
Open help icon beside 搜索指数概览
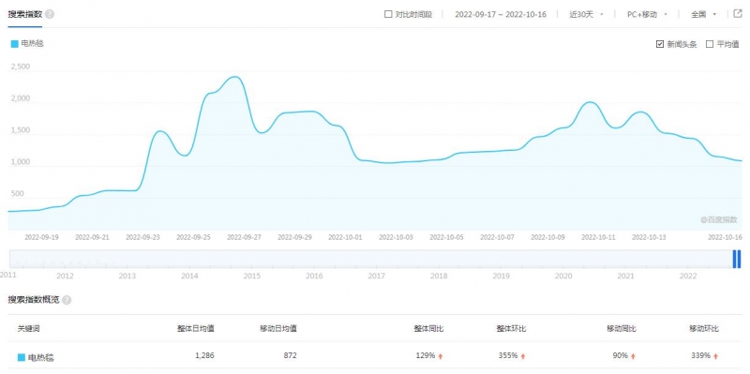pos(67,300)
